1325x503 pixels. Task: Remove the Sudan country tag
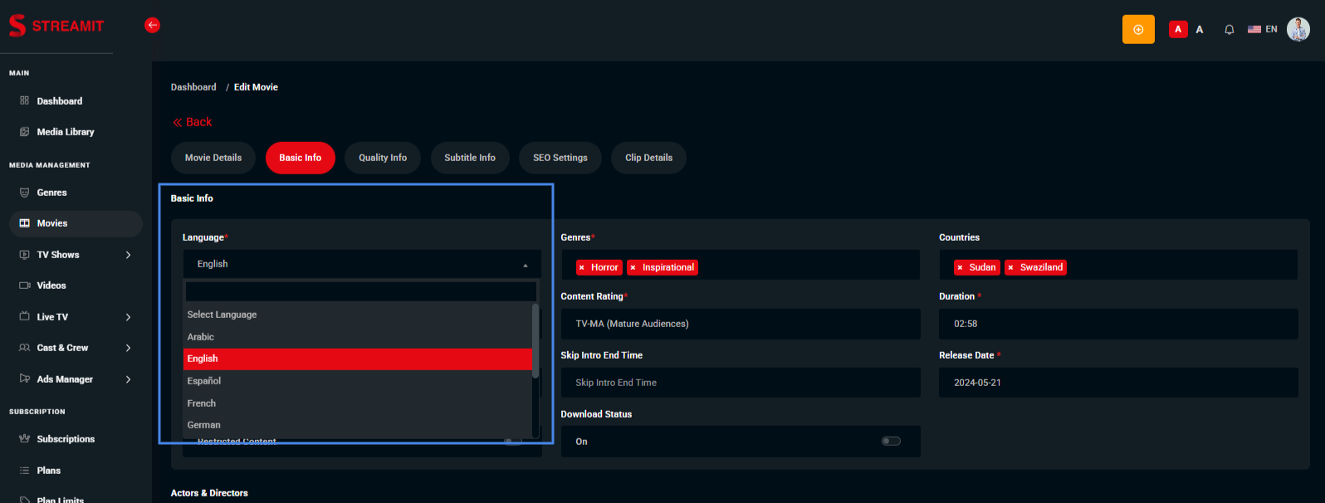960,267
